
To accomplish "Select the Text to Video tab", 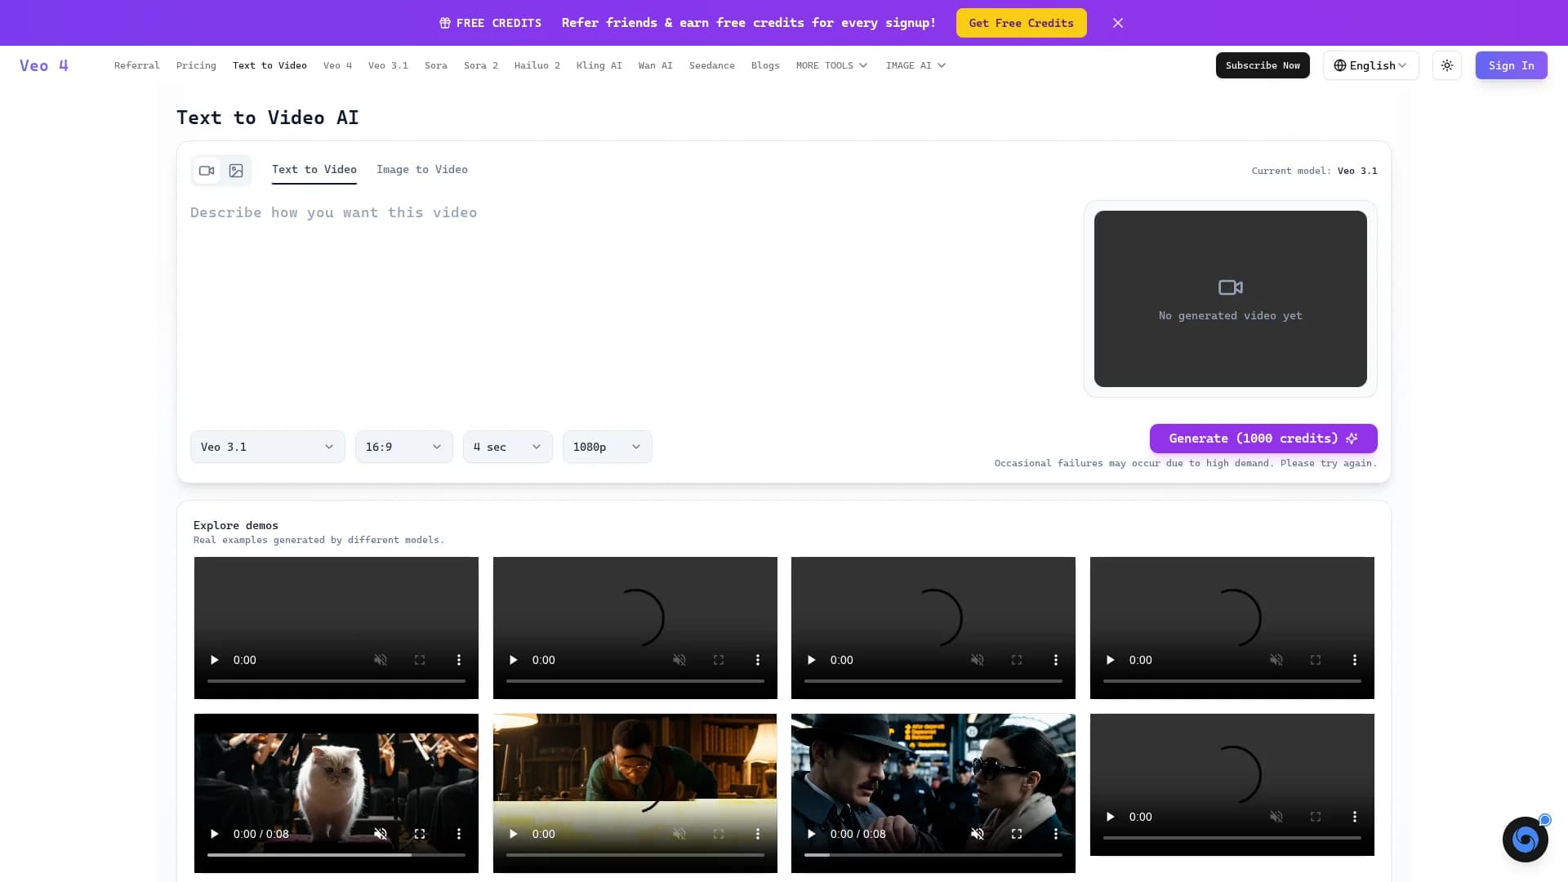I will coord(314,169).
